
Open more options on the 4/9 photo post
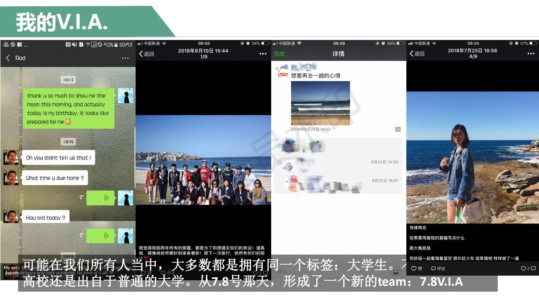(531, 54)
